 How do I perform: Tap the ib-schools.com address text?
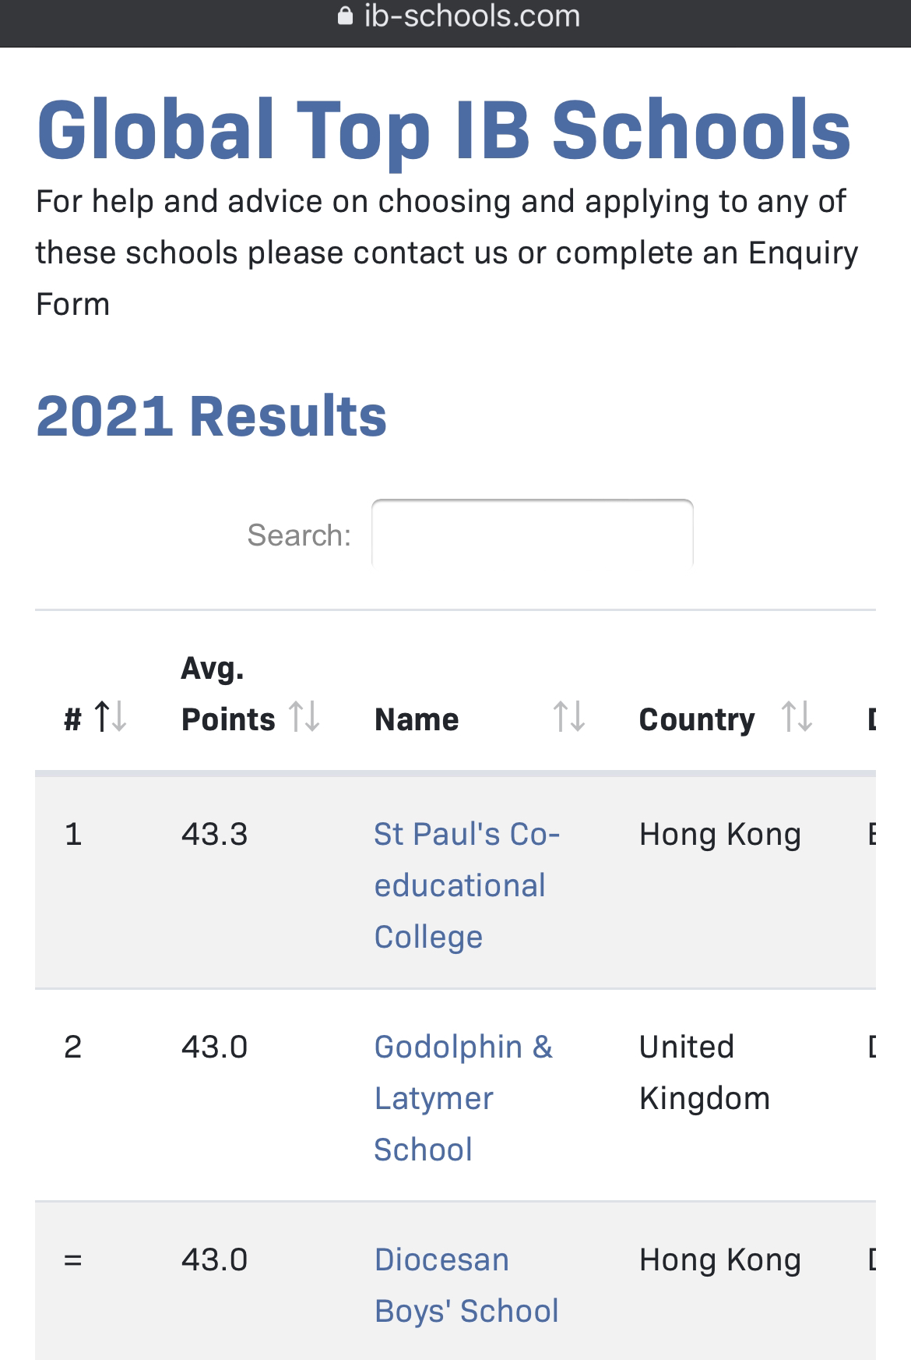[472, 16]
